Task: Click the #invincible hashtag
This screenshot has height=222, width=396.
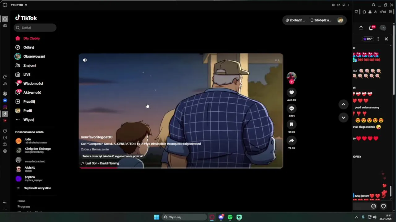Action: tap(158, 144)
